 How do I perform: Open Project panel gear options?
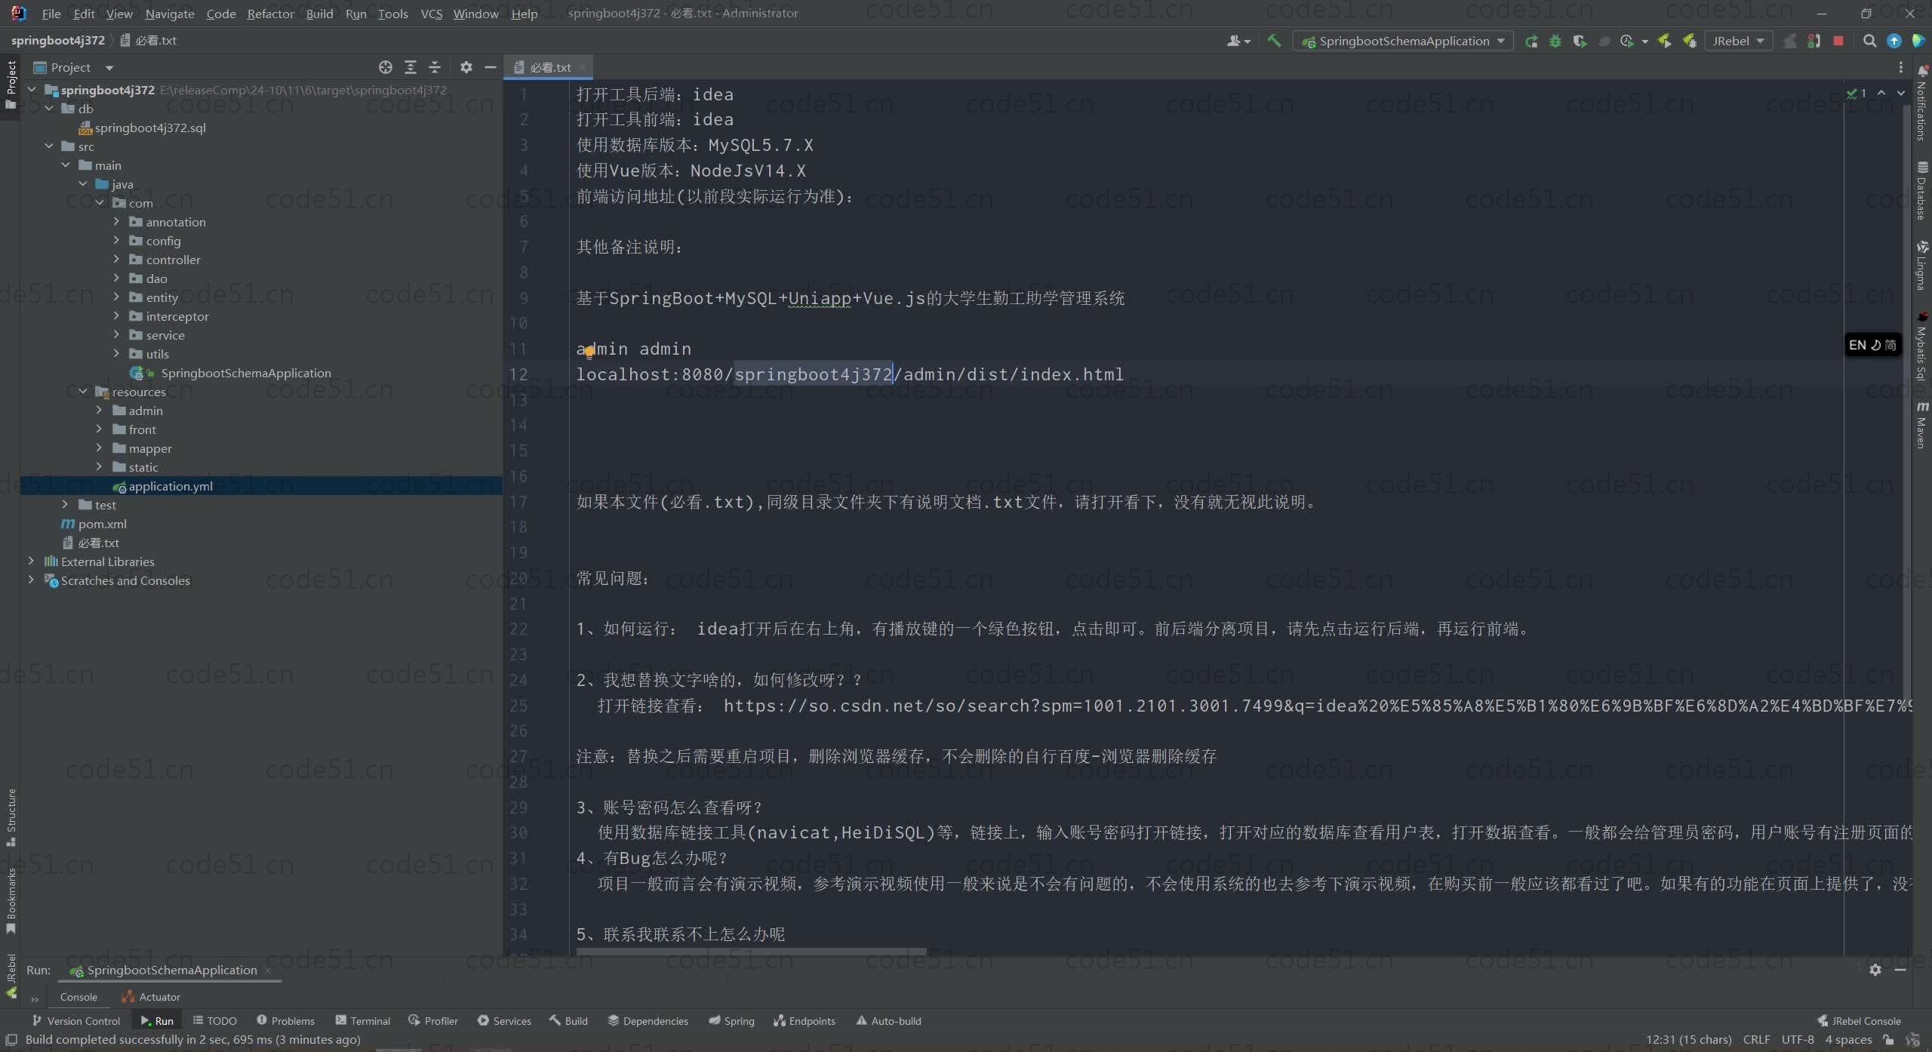[466, 67]
